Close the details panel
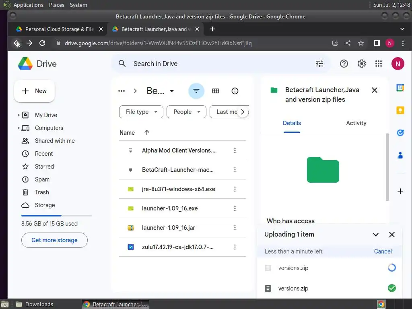 tap(375, 90)
